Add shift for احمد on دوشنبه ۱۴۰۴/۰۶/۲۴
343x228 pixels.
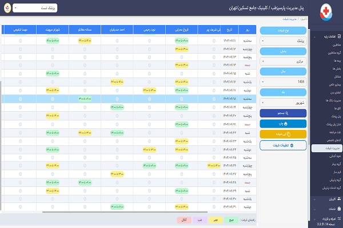pos(117,150)
